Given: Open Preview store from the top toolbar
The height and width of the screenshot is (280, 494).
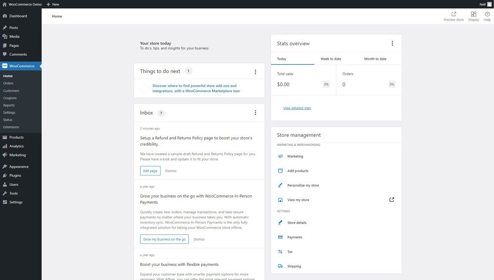Looking at the screenshot, I should point(453,16).
